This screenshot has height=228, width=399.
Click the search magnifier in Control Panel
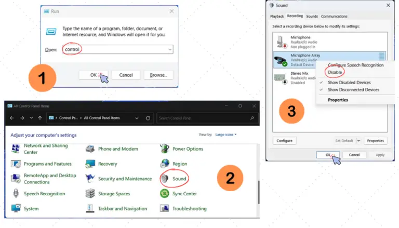[x=252, y=118]
